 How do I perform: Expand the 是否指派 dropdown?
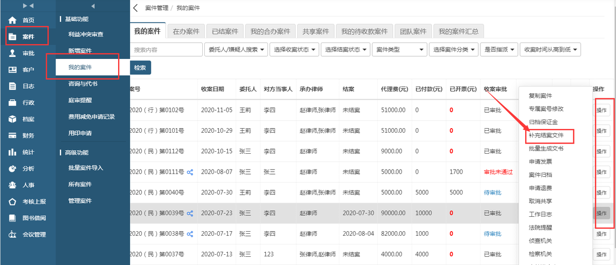click(x=499, y=50)
